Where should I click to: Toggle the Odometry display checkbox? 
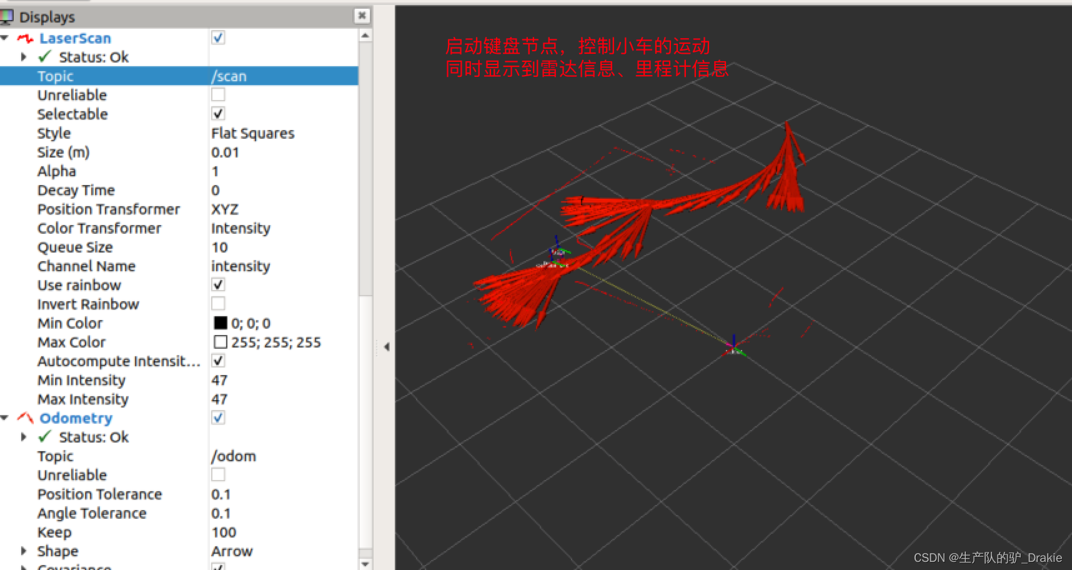[x=218, y=417]
